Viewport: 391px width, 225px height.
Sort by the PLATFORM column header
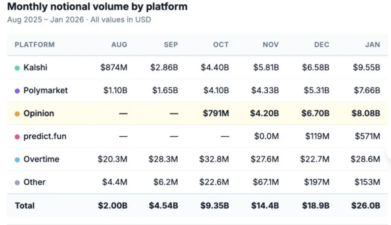pyautogui.click(x=34, y=45)
